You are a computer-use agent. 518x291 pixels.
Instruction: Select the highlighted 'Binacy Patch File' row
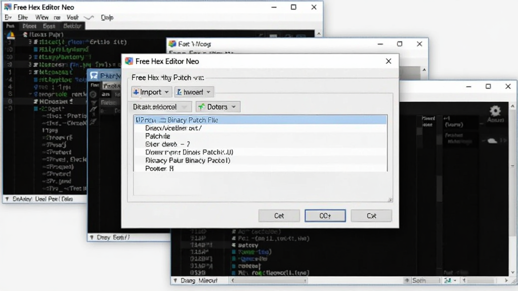tap(261, 120)
